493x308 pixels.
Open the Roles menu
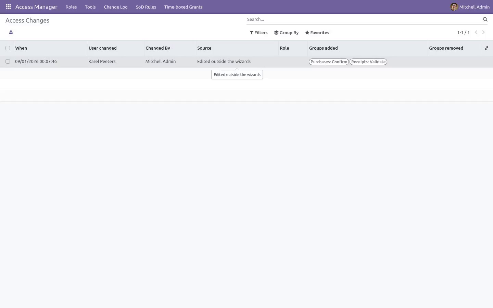click(71, 7)
